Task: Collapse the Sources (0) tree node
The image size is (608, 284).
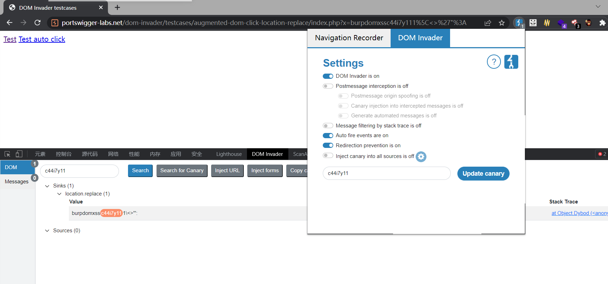Action: point(47,231)
